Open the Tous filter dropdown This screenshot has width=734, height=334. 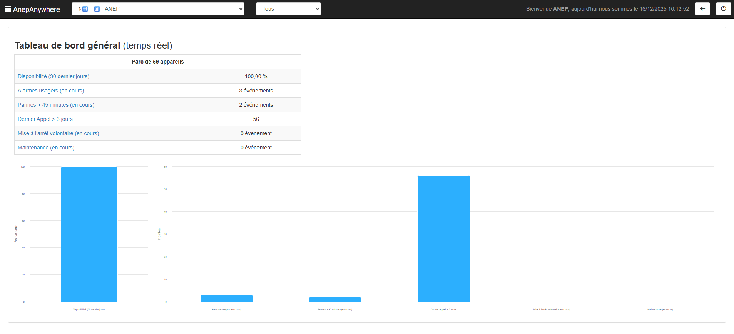pyautogui.click(x=288, y=9)
